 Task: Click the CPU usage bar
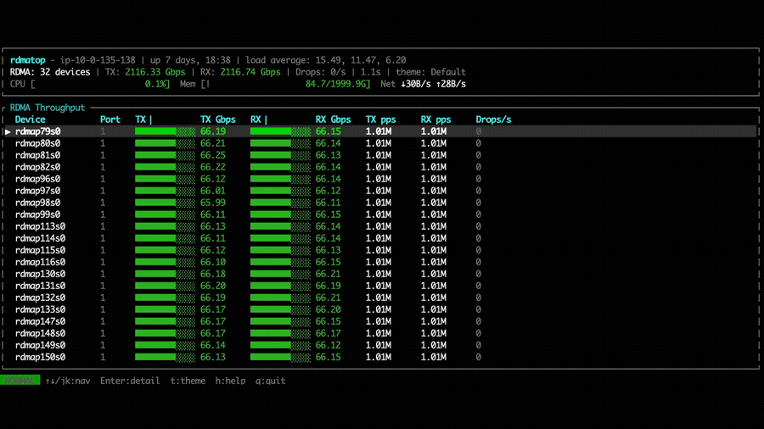(x=90, y=84)
